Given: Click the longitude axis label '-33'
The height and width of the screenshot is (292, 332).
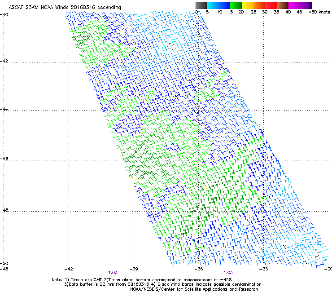Looking at the screenshot, I should (x=264, y=269).
